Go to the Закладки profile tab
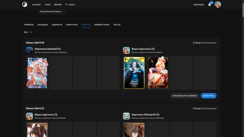 (43, 25)
